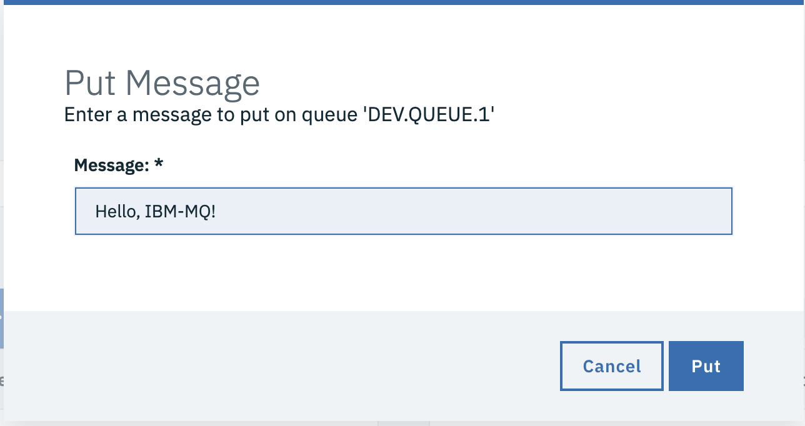The width and height of the screenshot is (805, 426).
Task: Click the word 'Put' in the heading
Action: pyautogui.click(x=90, y=83)
